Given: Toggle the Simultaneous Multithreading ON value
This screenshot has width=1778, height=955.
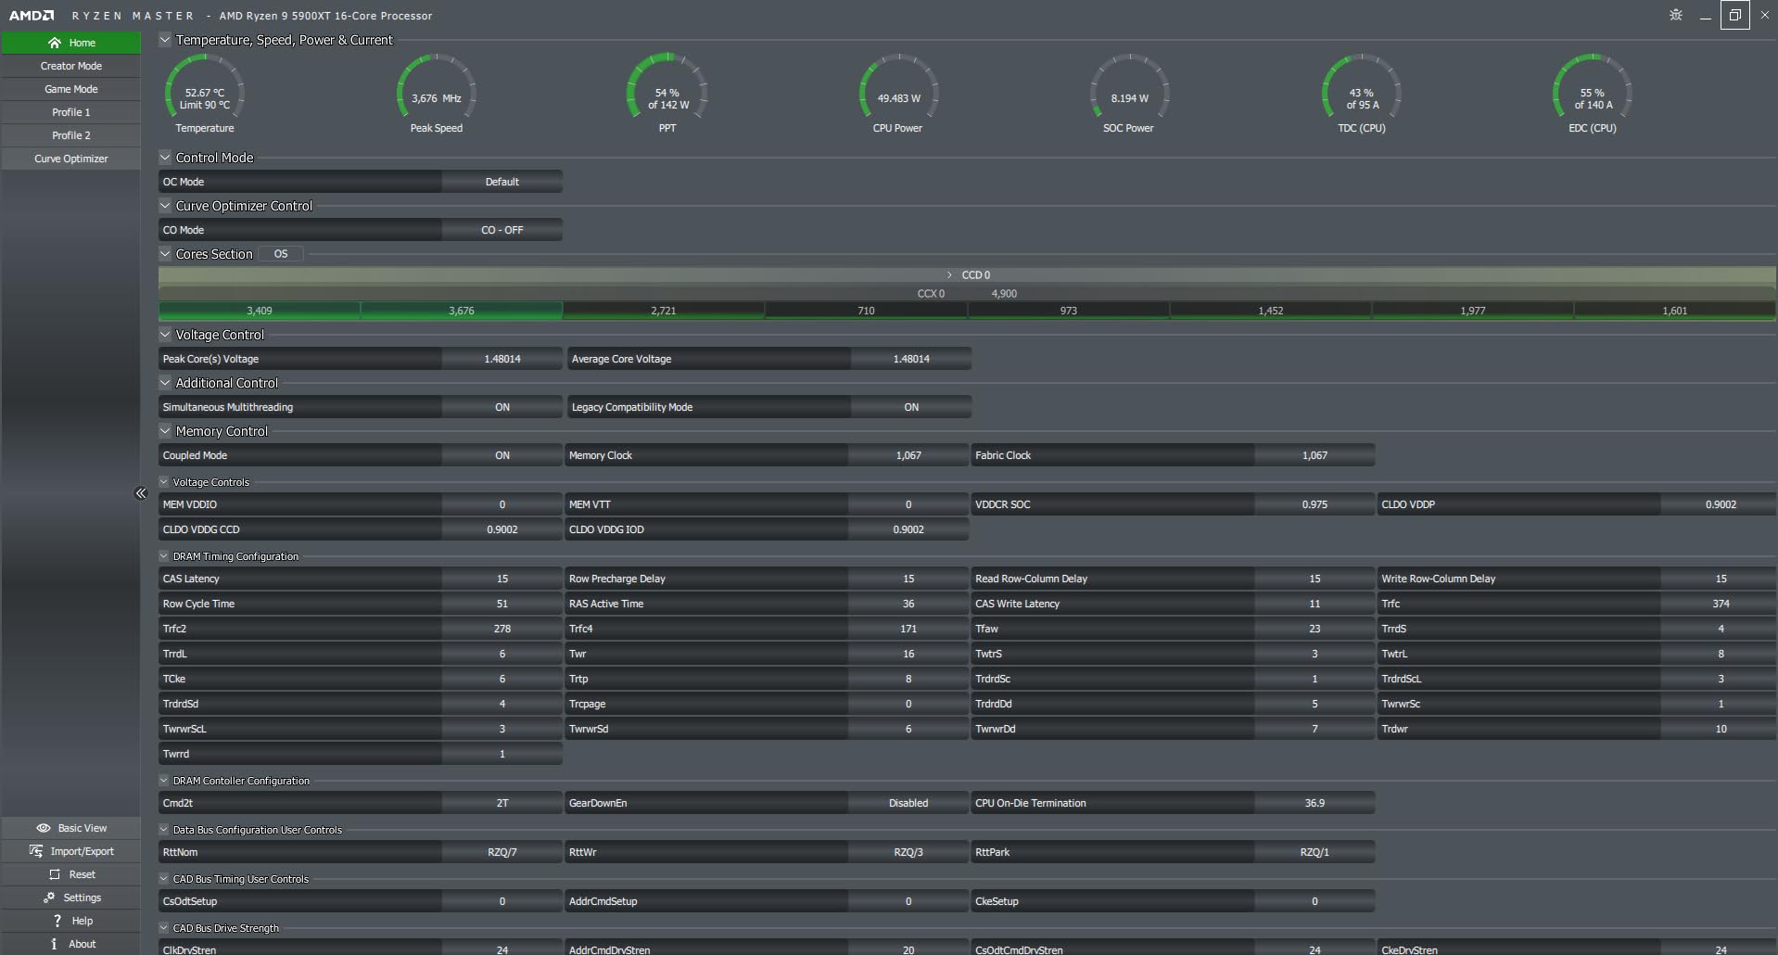Looking at the screenshot, I should pyautogui.click(x=502, y=407).
